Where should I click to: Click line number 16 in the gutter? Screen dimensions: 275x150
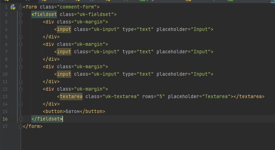[5, 119]
